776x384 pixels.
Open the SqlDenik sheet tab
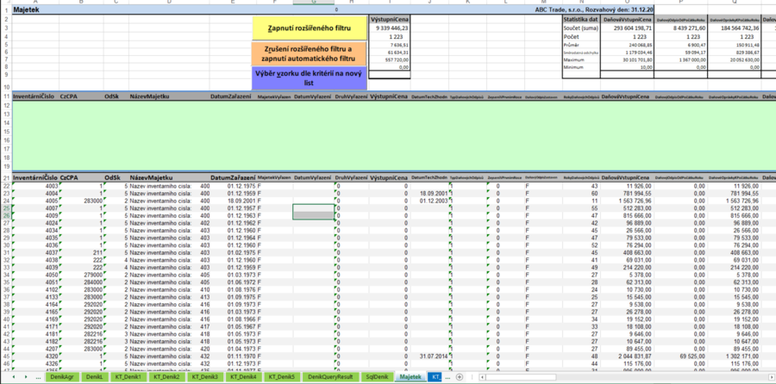[378, 377]
